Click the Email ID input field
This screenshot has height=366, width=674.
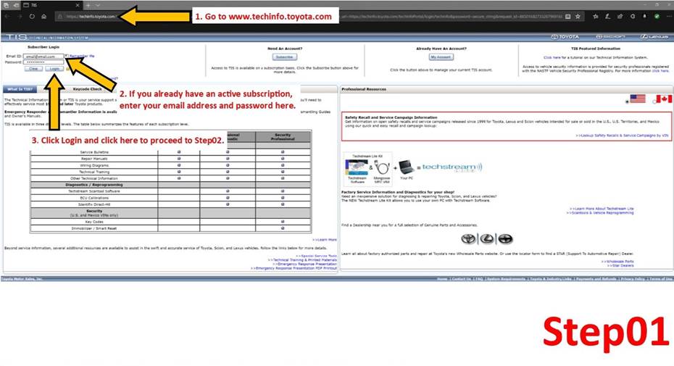[x=43, y=57]
